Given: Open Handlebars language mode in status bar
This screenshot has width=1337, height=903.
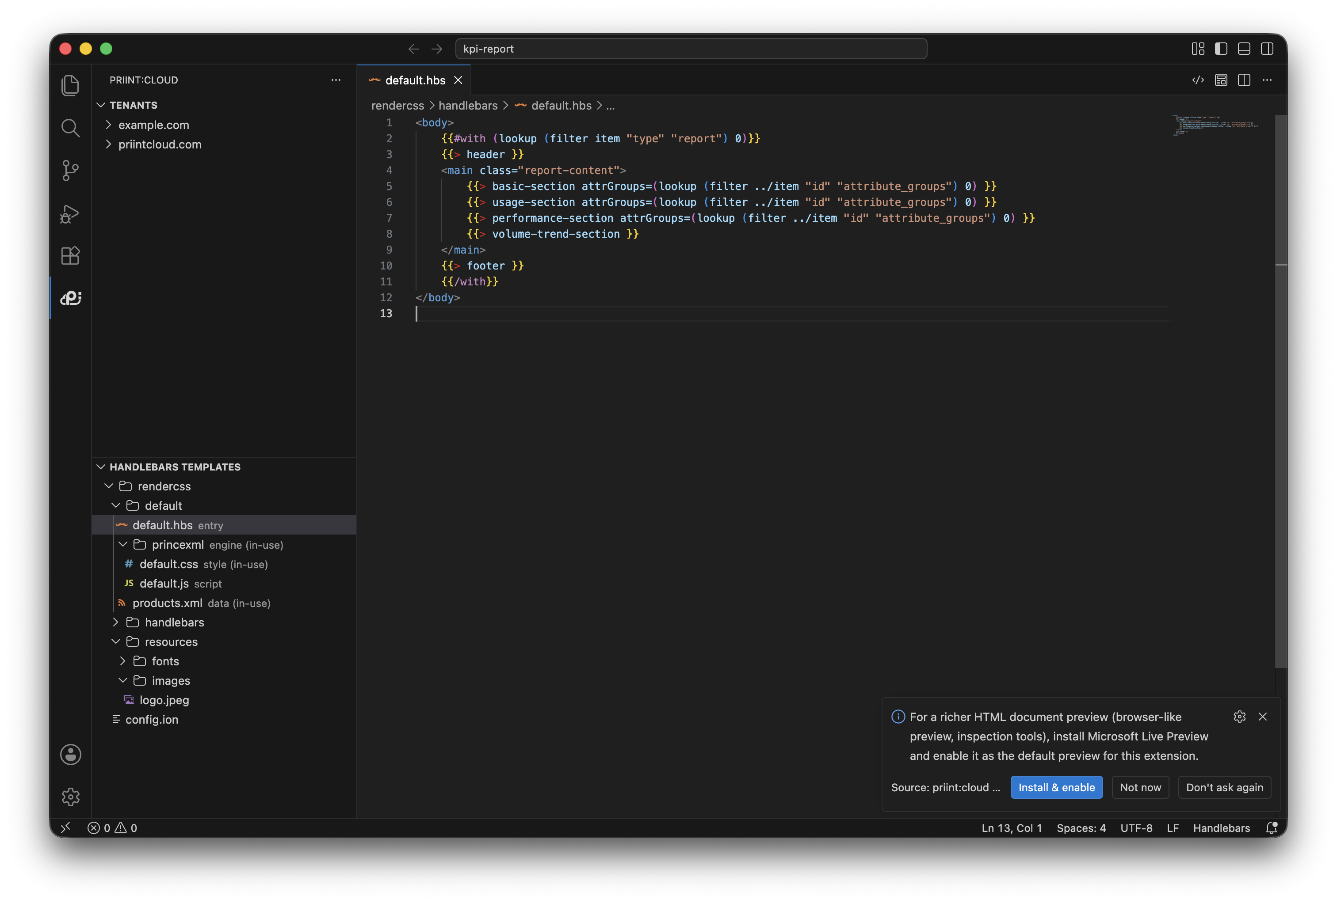Looking at the screenshot, I should click(1221, 828).
